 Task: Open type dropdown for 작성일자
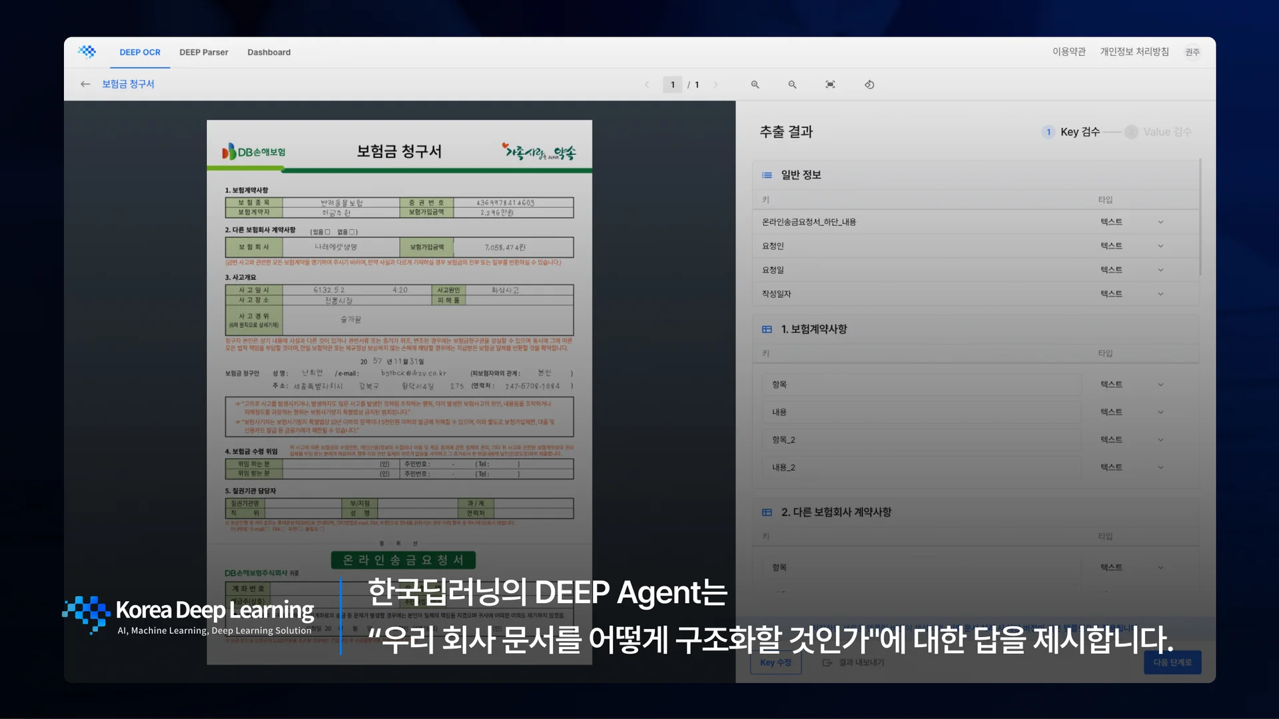(x=1160, y=294)
